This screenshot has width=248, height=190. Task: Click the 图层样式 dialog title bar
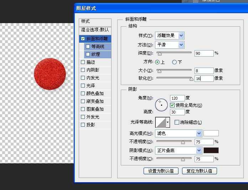coord(161,8)
